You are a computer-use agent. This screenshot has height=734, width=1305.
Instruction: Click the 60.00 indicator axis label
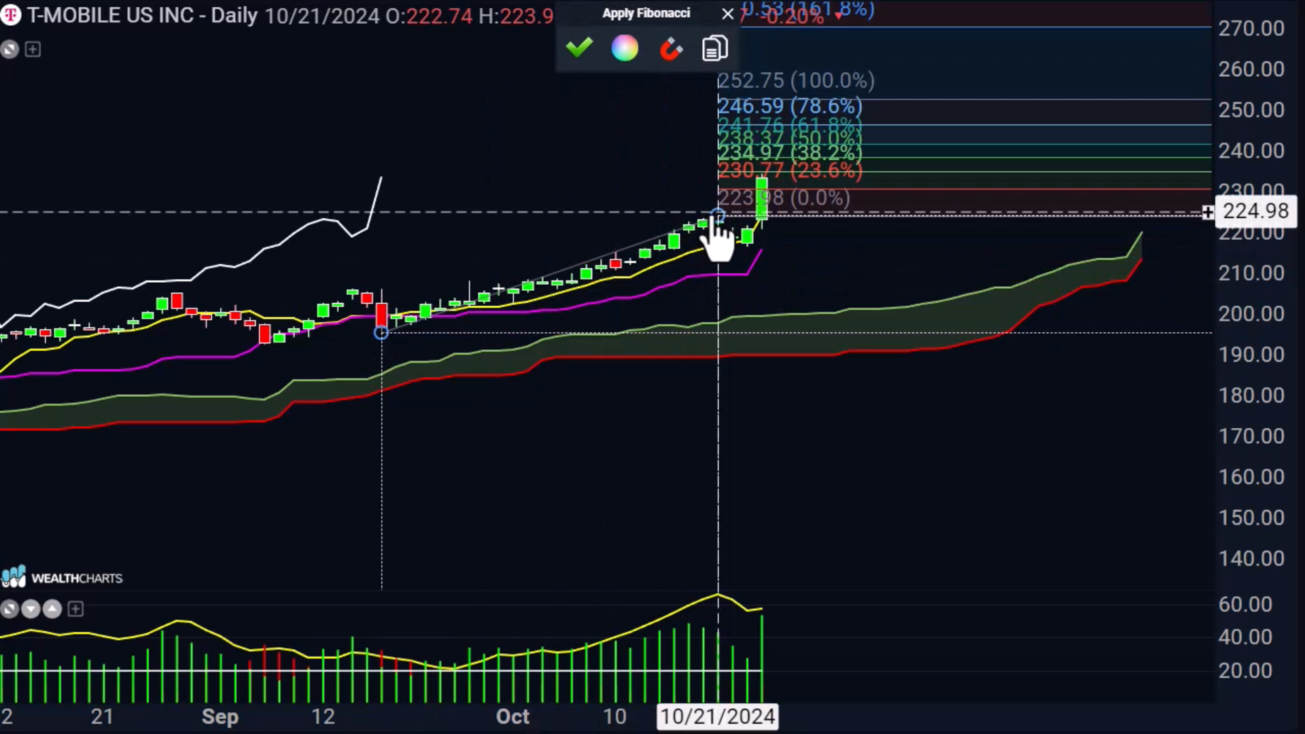1245,604
